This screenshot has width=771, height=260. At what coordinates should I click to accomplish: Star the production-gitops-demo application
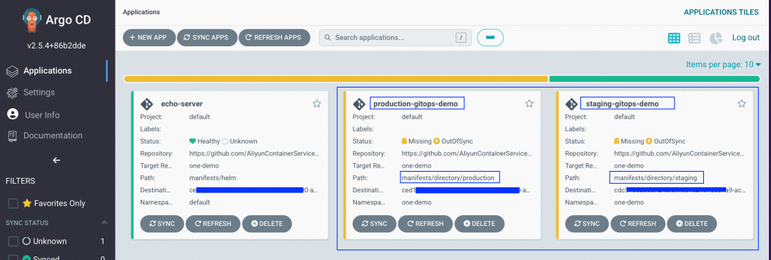coord(529,103)
